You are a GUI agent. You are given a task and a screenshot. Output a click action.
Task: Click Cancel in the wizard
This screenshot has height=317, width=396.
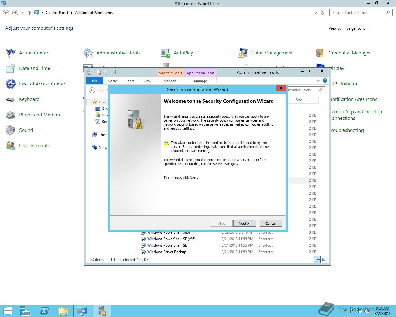(x=270, y=224)
